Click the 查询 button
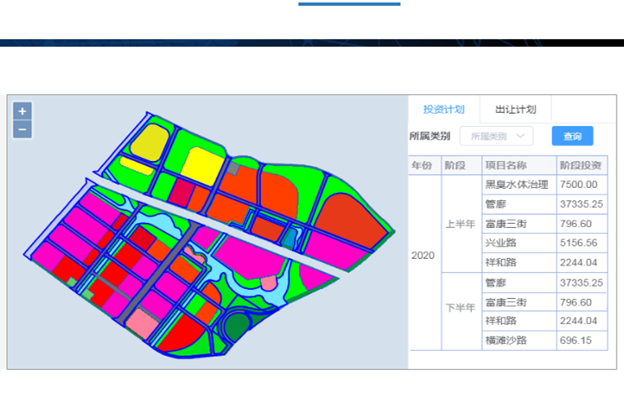The height and width of the screenshot is (415, 624). click(572, 136)
